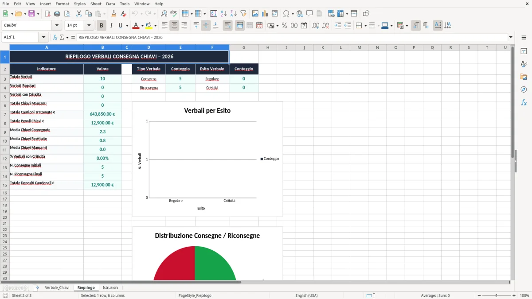The width and height of the screenshot is (532, 299).
Task: Click the Insert Pivot Table icon
Action: point(275,14)
